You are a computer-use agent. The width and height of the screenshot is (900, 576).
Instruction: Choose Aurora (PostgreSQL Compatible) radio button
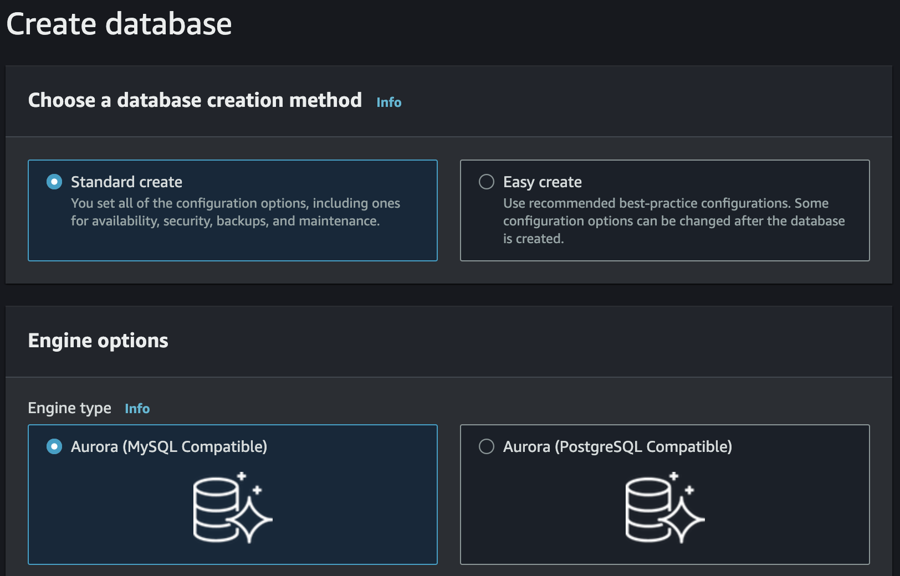[x=487, y=446]
